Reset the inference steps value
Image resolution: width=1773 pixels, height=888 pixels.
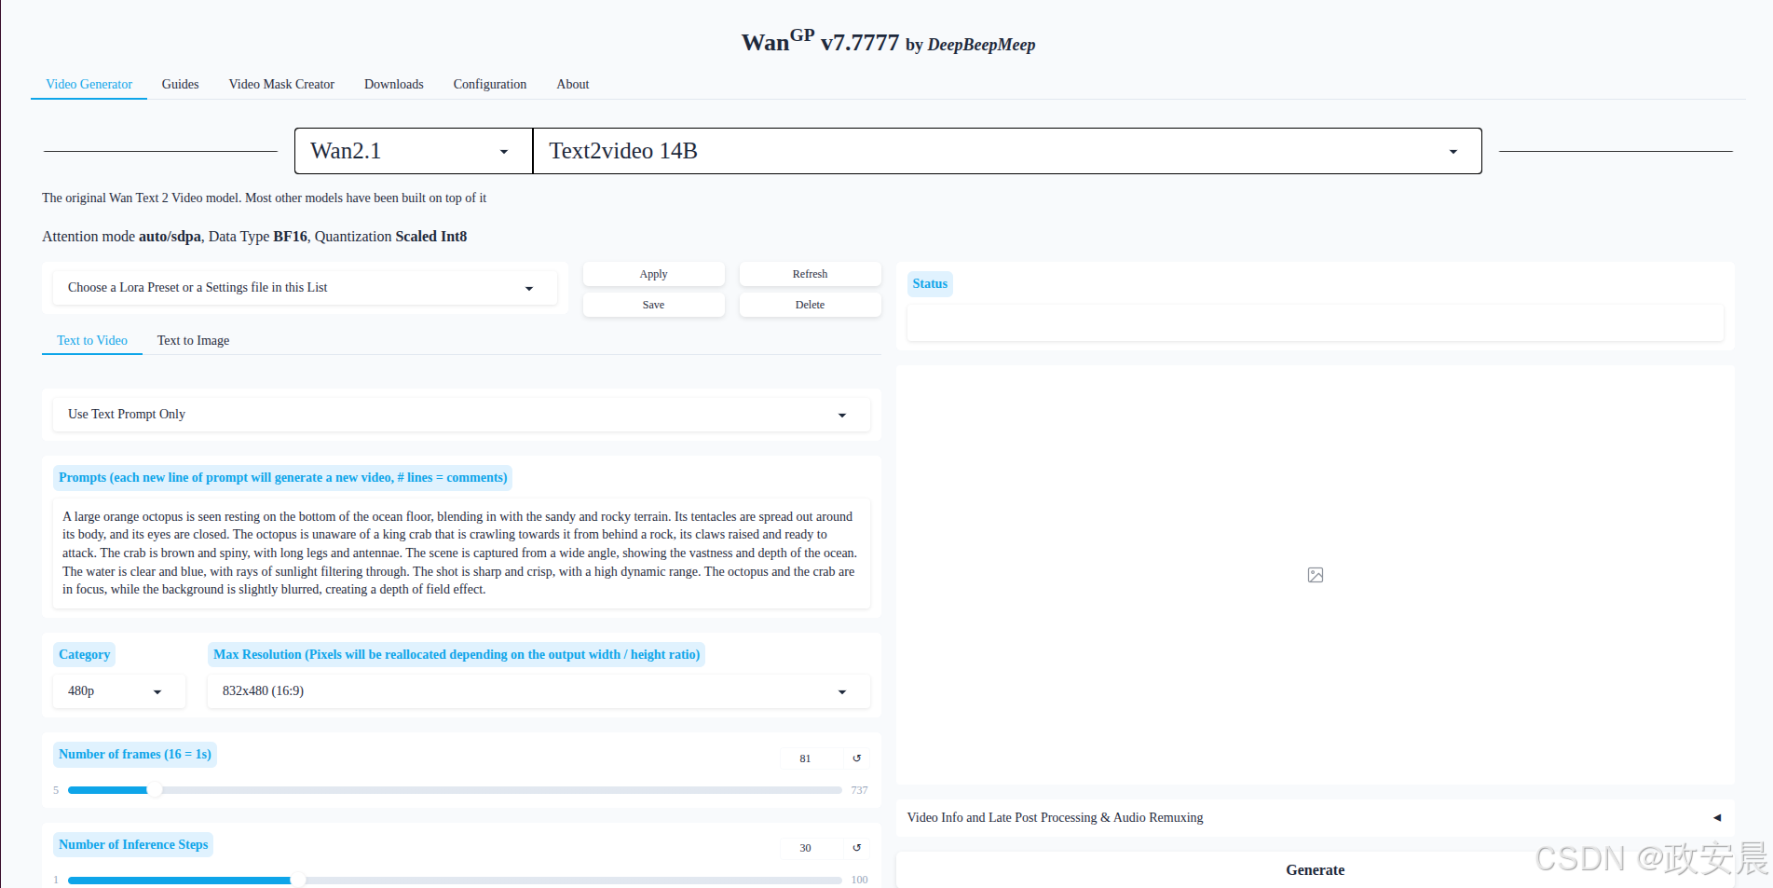(856, 848)
